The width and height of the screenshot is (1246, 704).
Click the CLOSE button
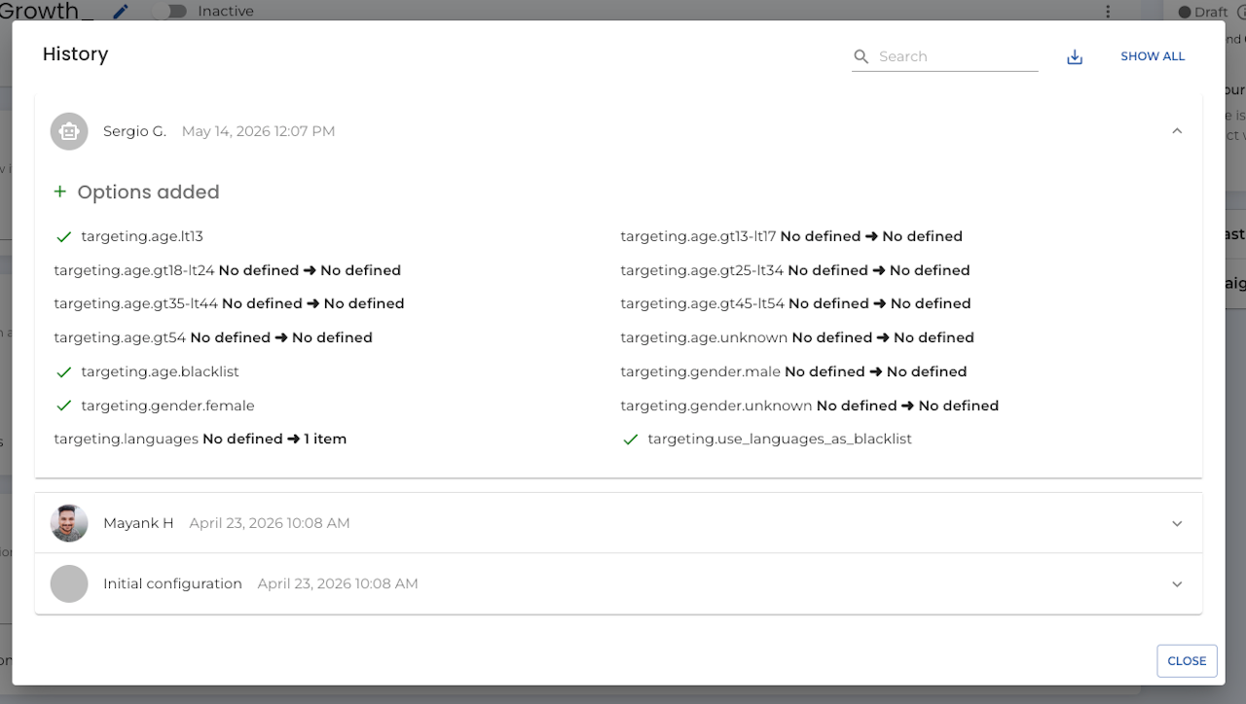coord(1187,660)
